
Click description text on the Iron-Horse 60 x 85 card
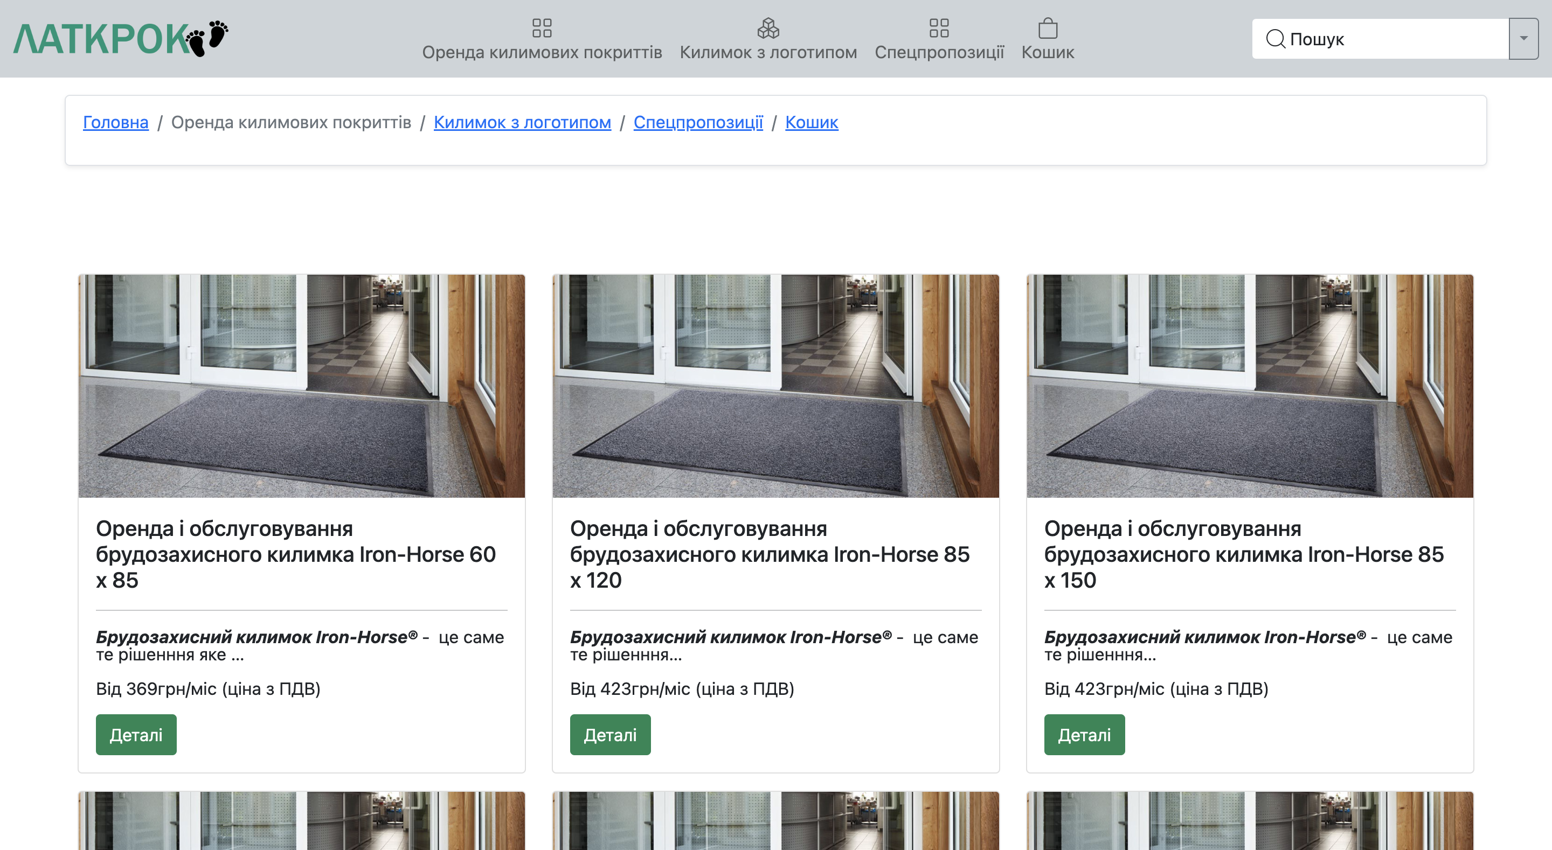300,645
